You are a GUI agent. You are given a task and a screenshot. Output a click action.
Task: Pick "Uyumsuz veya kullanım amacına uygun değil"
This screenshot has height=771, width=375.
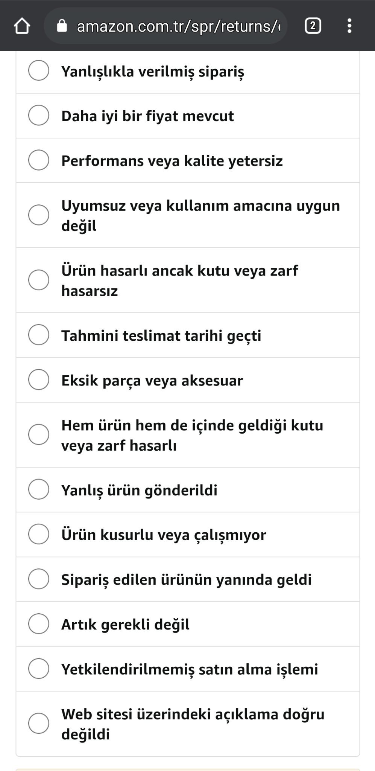pyautogui.click(x=39, y=215)
